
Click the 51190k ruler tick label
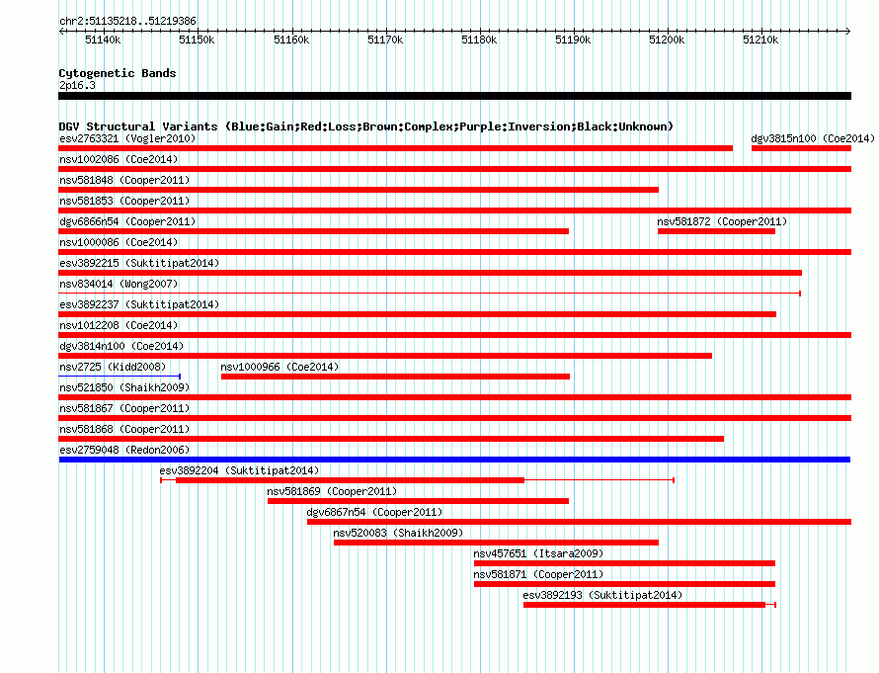point(573,40)
